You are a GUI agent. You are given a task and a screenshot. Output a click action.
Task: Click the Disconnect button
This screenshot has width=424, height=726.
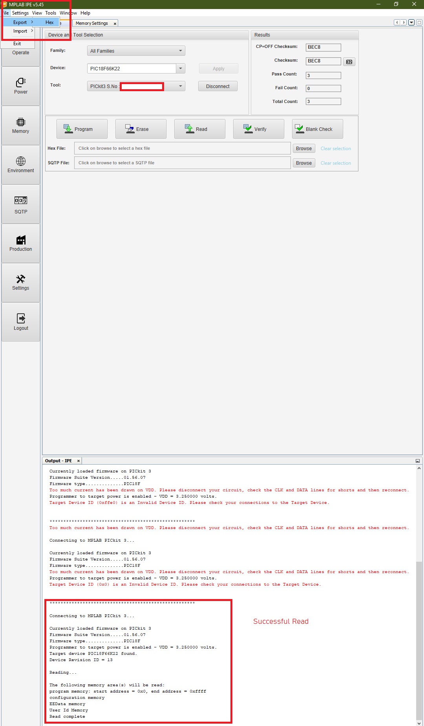[x=218, y=86]
